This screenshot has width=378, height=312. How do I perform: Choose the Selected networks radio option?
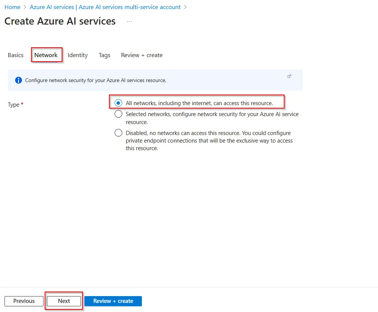(119, 114)
